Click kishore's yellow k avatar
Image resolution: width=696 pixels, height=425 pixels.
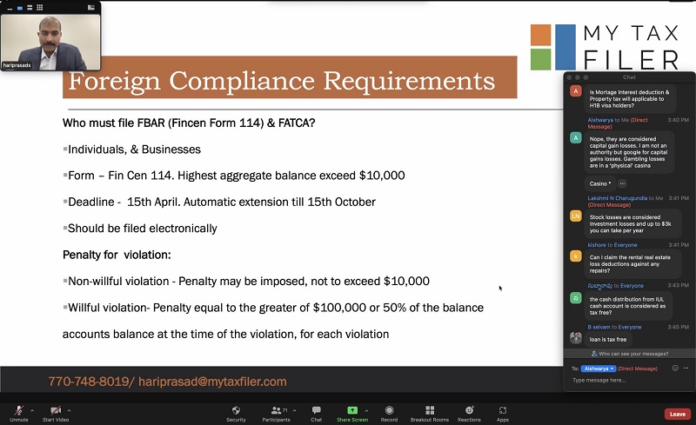pyautogui.click(x=576, y=256)
